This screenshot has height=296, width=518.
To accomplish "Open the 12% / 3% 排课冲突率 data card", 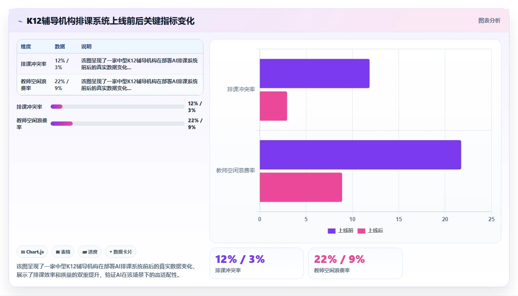I will point(257,263).
